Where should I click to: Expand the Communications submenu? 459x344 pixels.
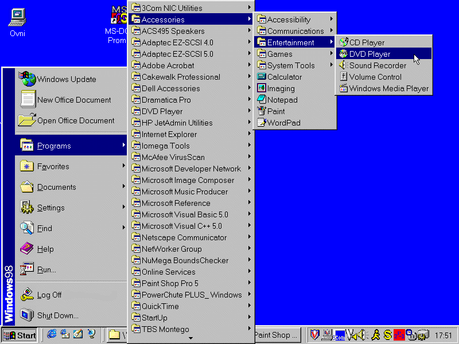click(295, 31)
